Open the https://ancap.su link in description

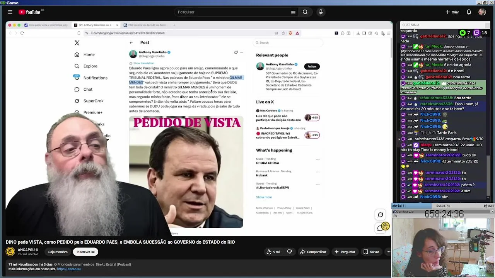pyautogui.click(x=69, y=269)
